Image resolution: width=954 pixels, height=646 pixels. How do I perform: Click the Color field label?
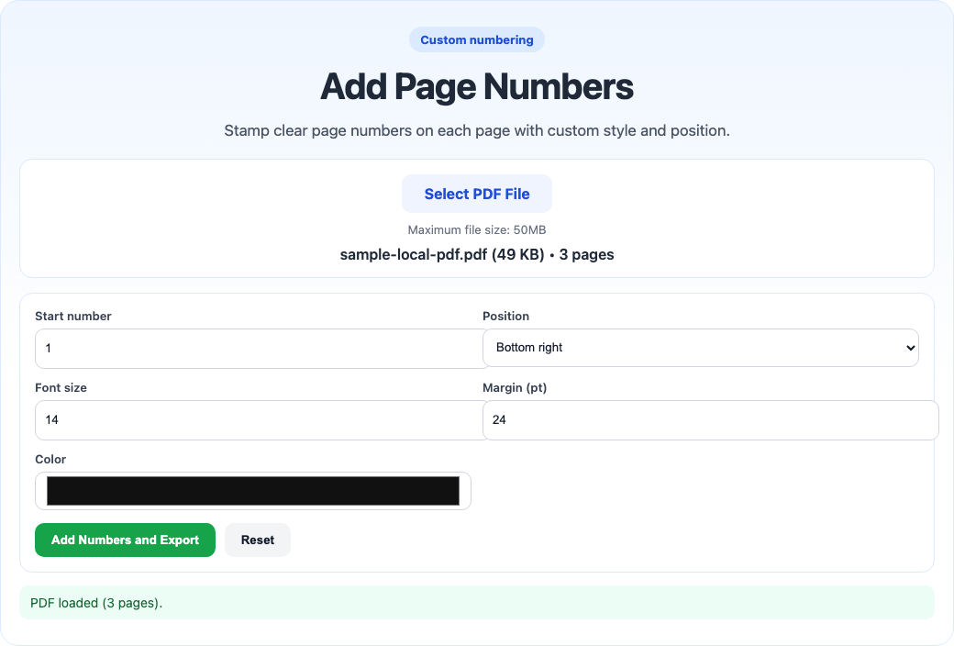click(x=50, y=459)
